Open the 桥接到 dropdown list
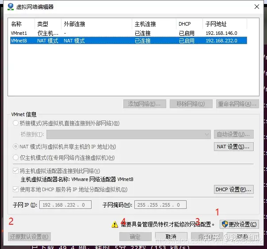 coord(129,134)
